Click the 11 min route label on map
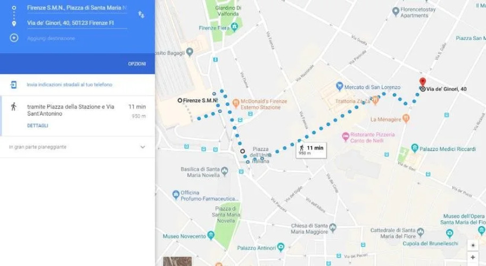This screenshot has width=486, height=266. coord(311,150)
